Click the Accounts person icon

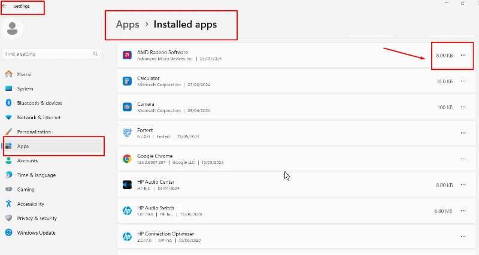pyautogui.click(x=9, y=160)
